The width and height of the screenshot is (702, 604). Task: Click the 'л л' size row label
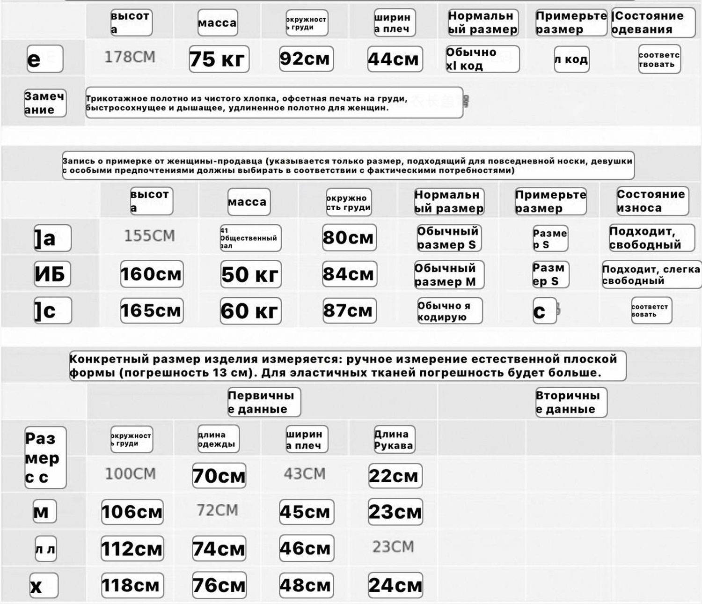pyautogui.click(x=45, y=549)
